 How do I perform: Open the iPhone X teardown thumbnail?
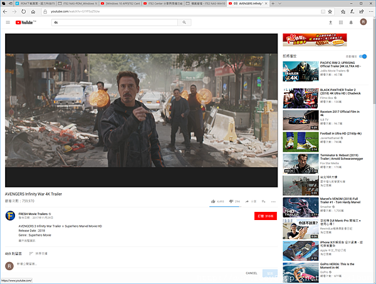[x=301, y=251]
